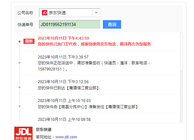The width and height of the screenshot is (194, 140).
Task: Click the JDL 京东快递 logo thumbnail
Action: [23, 133]
